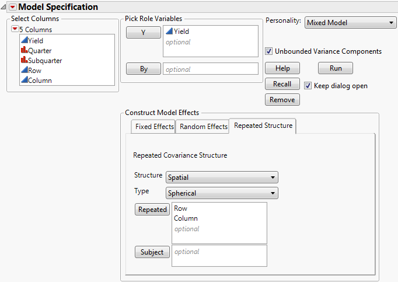Image resolution: width=398 pixels, height=282 pixels.
Task: Click the Model Specification red triangle menu
Action: [13, 7]
